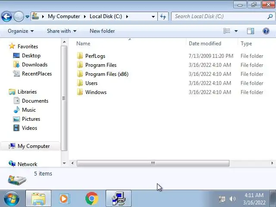This screenshot has width=276, height=207.
Task: Click the volume speaker tray icon
Action: pos(232,199)
